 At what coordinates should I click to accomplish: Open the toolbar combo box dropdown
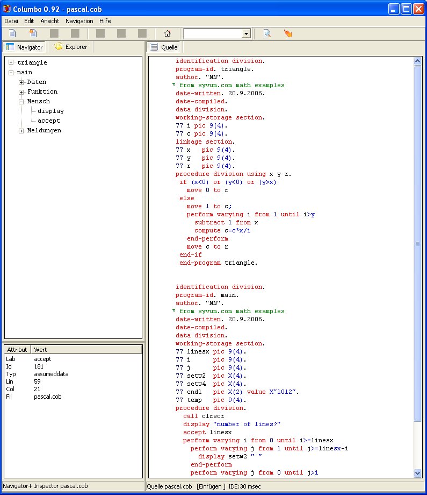246,34
